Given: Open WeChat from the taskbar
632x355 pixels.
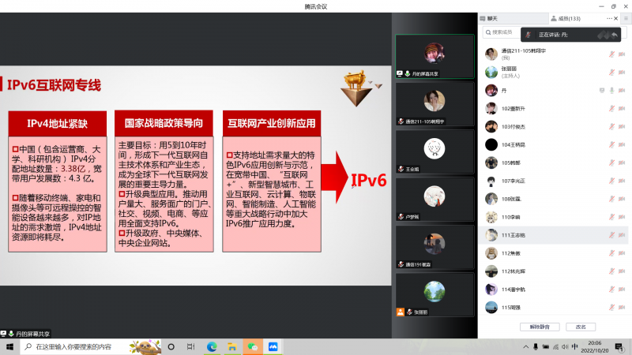Looking at the screenshot, I should tap(253, 346).
